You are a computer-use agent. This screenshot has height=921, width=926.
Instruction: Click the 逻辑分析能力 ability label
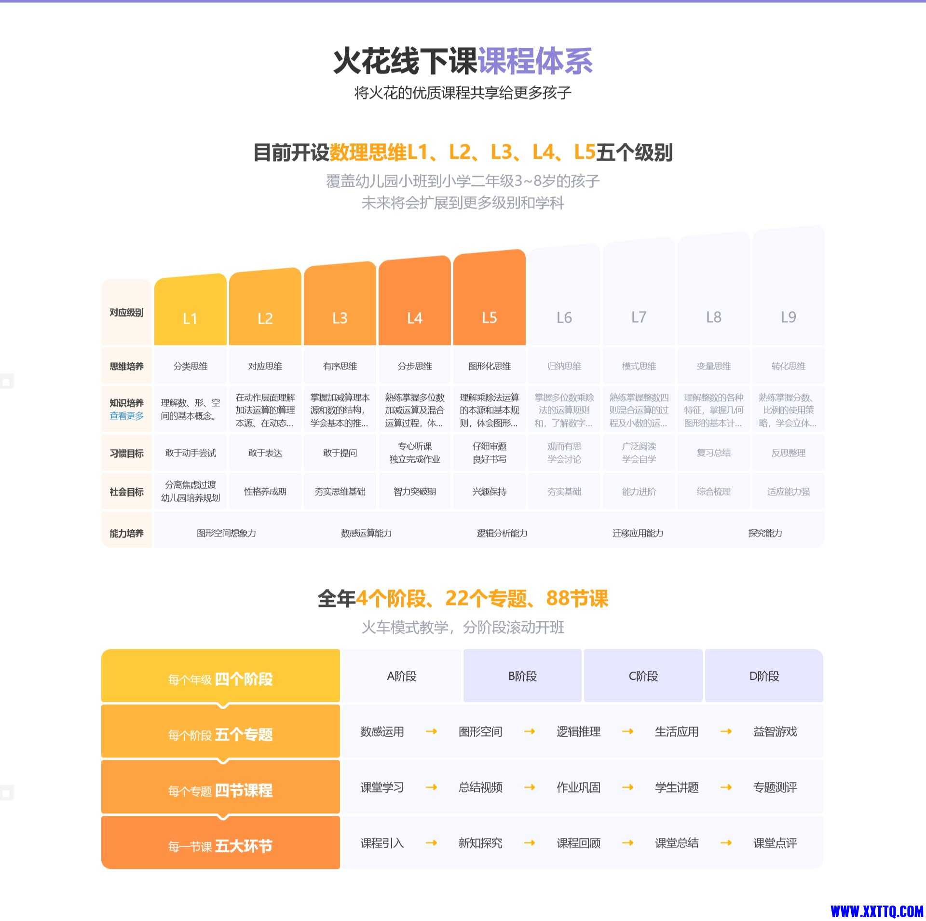tap(502, 533)
